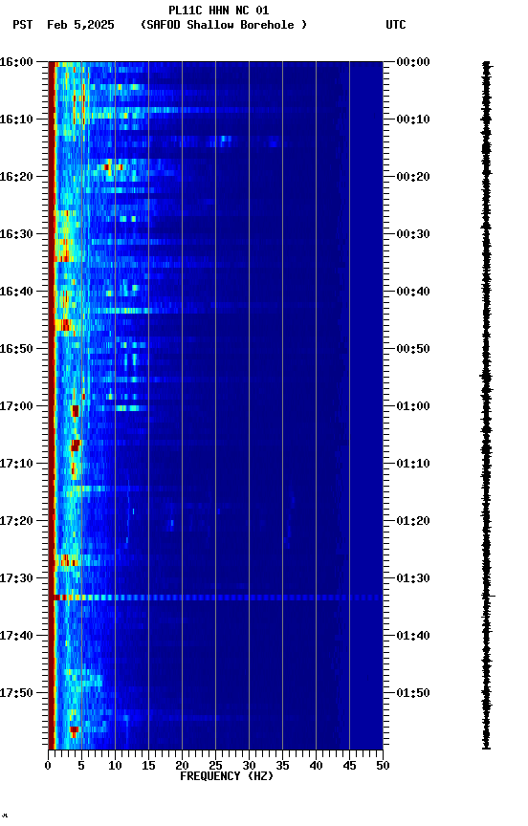This screenshot has height=826, width=528.
Task: Click the 17:00 PST time label
Action: (x=16, y=406)
